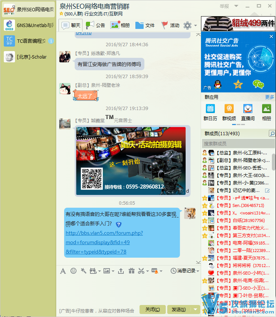This screenshot has height=317, width=276.
Task: Click the 更多 link in 群应用
Action: tap(269, 97)
